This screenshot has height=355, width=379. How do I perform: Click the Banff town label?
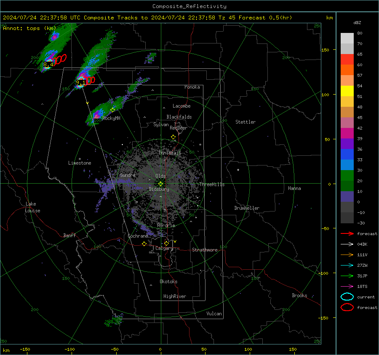(x=69, y=235)
